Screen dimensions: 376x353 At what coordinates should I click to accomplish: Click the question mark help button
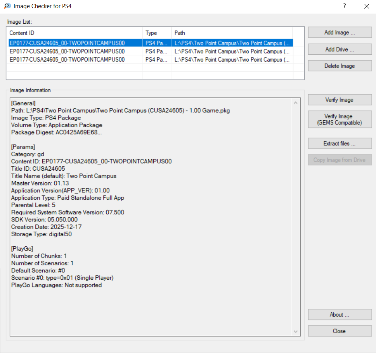344,6
